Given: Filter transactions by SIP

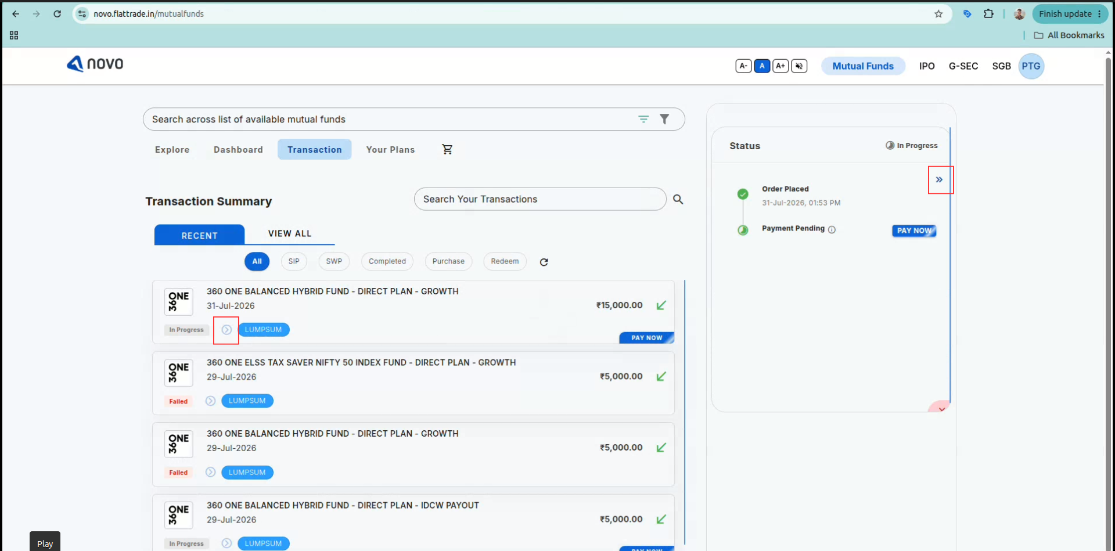Looking at the screenshot, I should 294,261.
